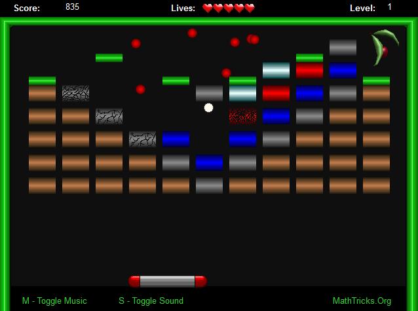Toggle music with the M label

click(x=54, y=301)
